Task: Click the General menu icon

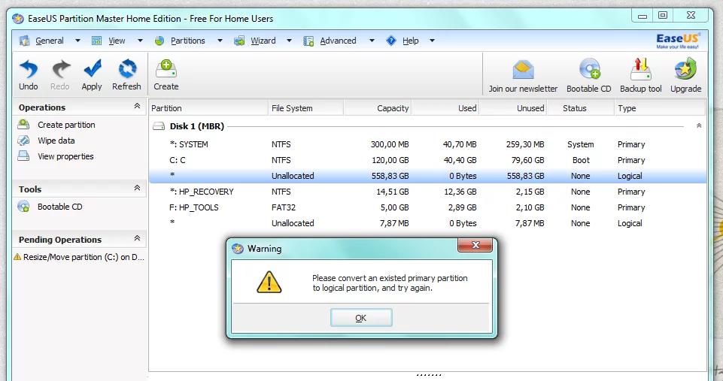Action: click(x=24, y=41)
